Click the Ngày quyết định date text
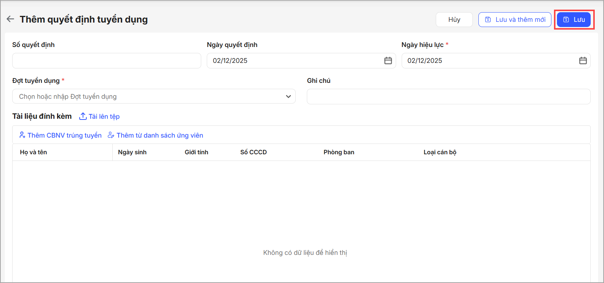Screen dimensions: 604x283 [x=230, y=61]
